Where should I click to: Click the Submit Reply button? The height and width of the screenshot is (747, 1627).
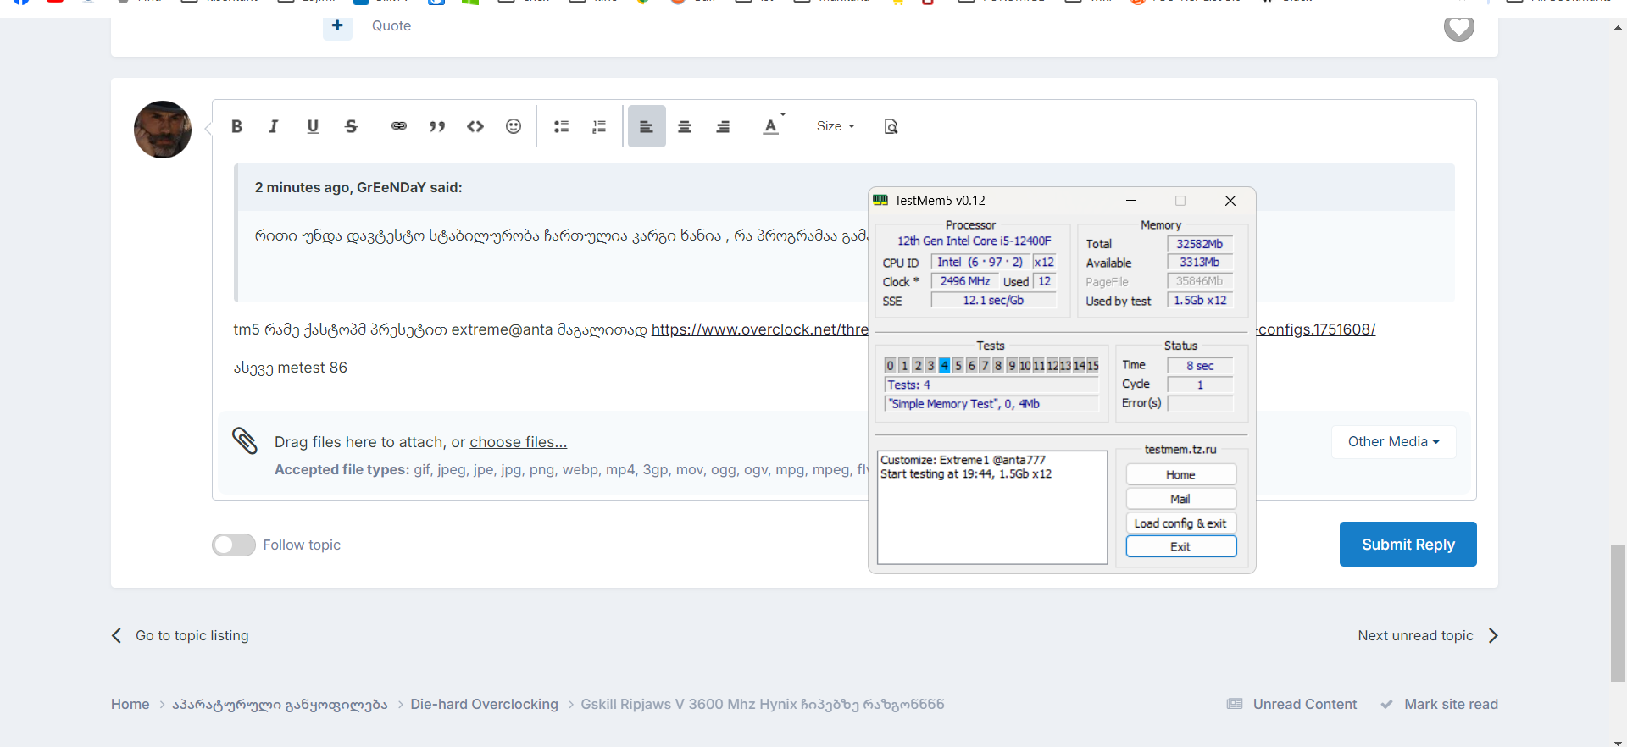point(1408,545)
